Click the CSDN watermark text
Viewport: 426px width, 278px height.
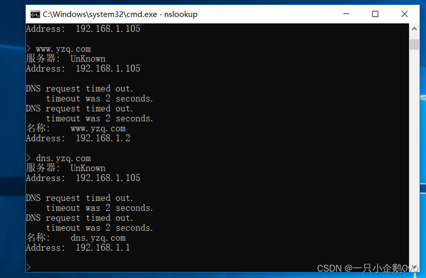(x=367, y=268)
